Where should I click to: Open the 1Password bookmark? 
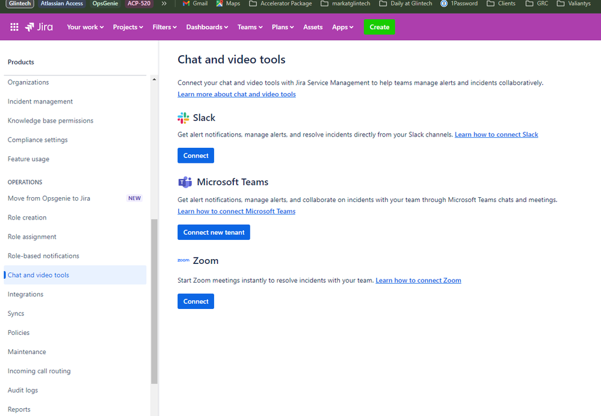tap(459, 4)
